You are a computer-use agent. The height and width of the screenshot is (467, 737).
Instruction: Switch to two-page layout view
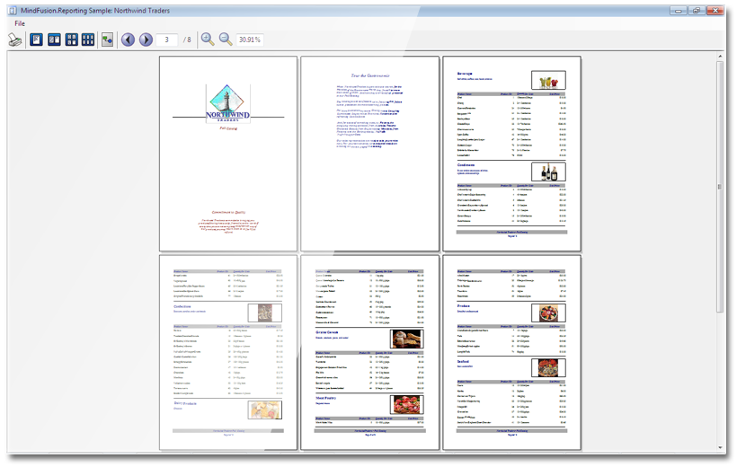point(54,40)
